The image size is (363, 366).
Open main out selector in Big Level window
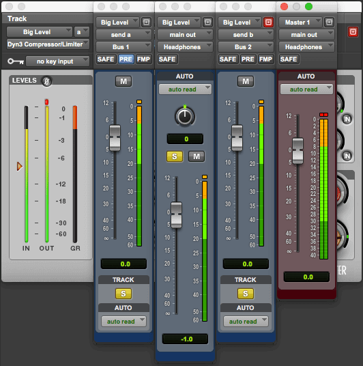(185, 35)
